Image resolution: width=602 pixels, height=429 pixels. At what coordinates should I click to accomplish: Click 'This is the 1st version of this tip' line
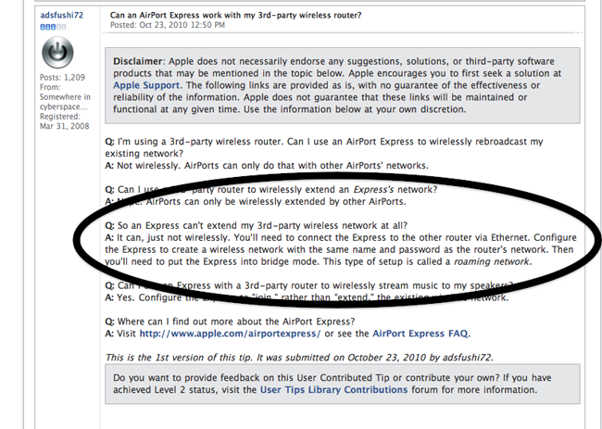pos(299,357)
